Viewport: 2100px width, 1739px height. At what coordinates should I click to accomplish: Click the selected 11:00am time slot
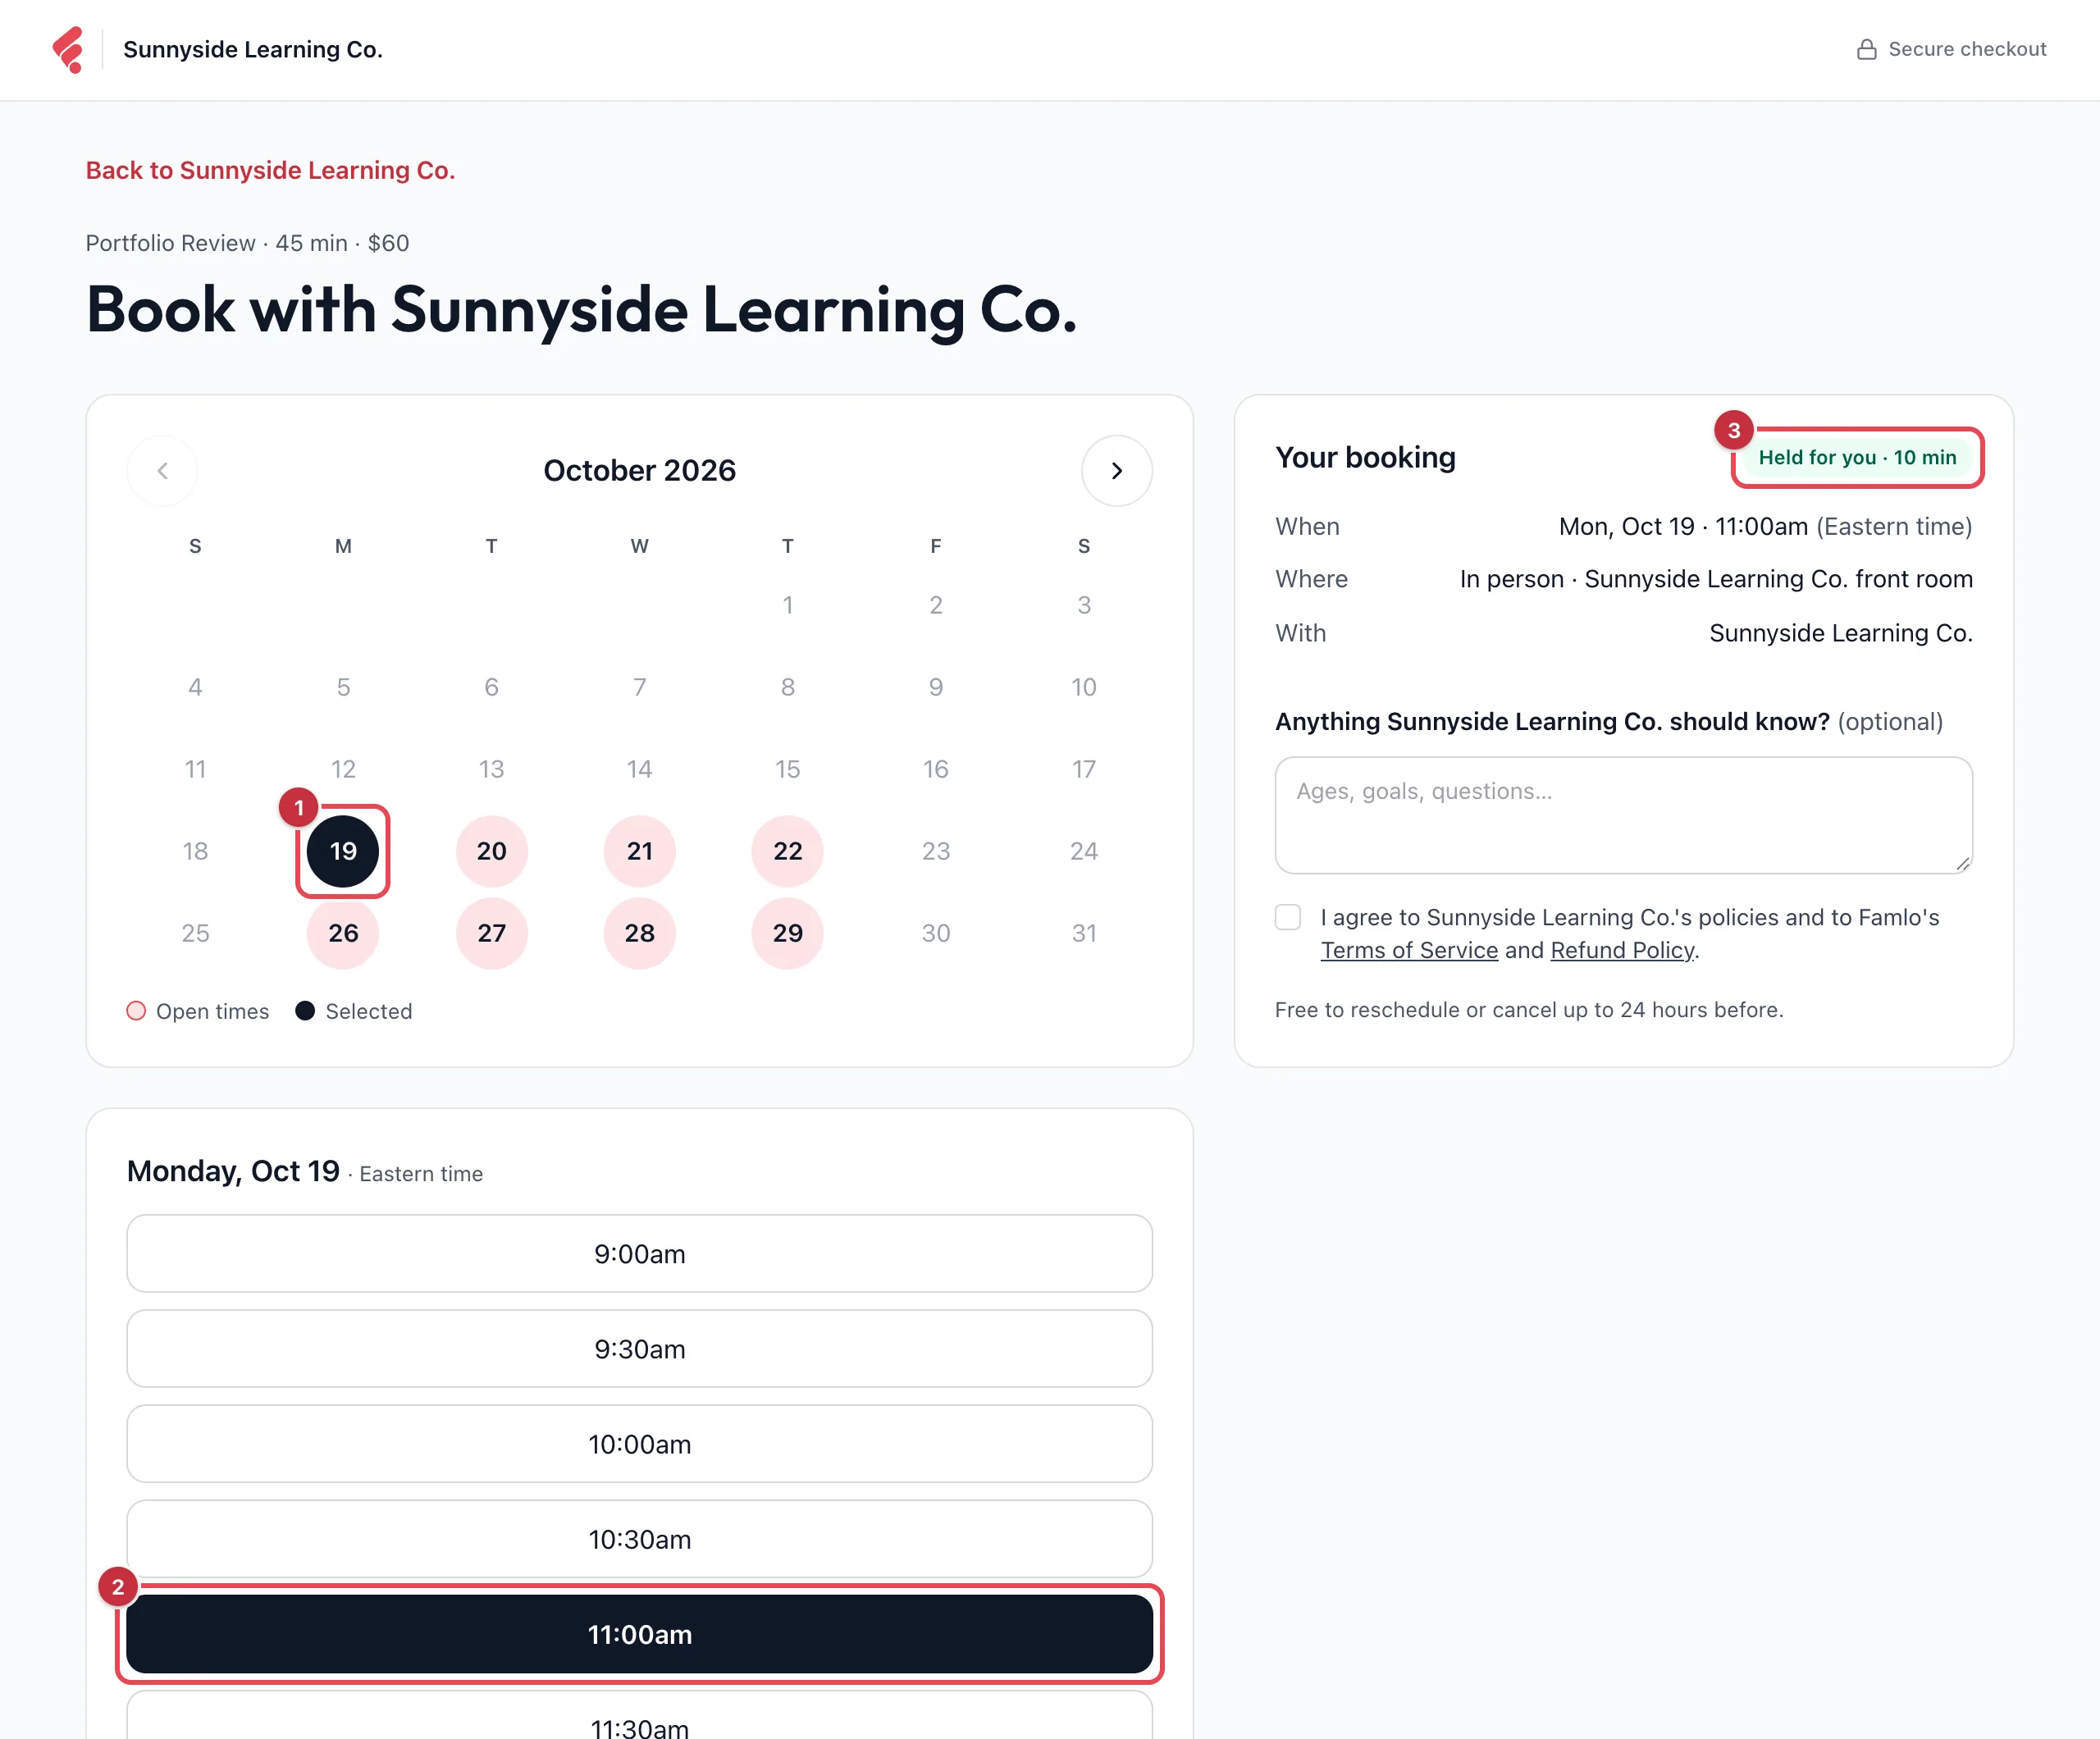[x=640, y=1634]
